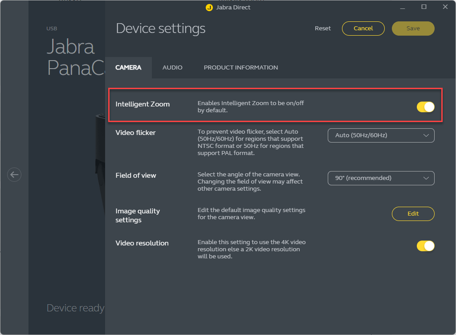Turn off the 4K Video resolution switch
Viewport: 456px width, 335px height.
(x=425, y=246)
